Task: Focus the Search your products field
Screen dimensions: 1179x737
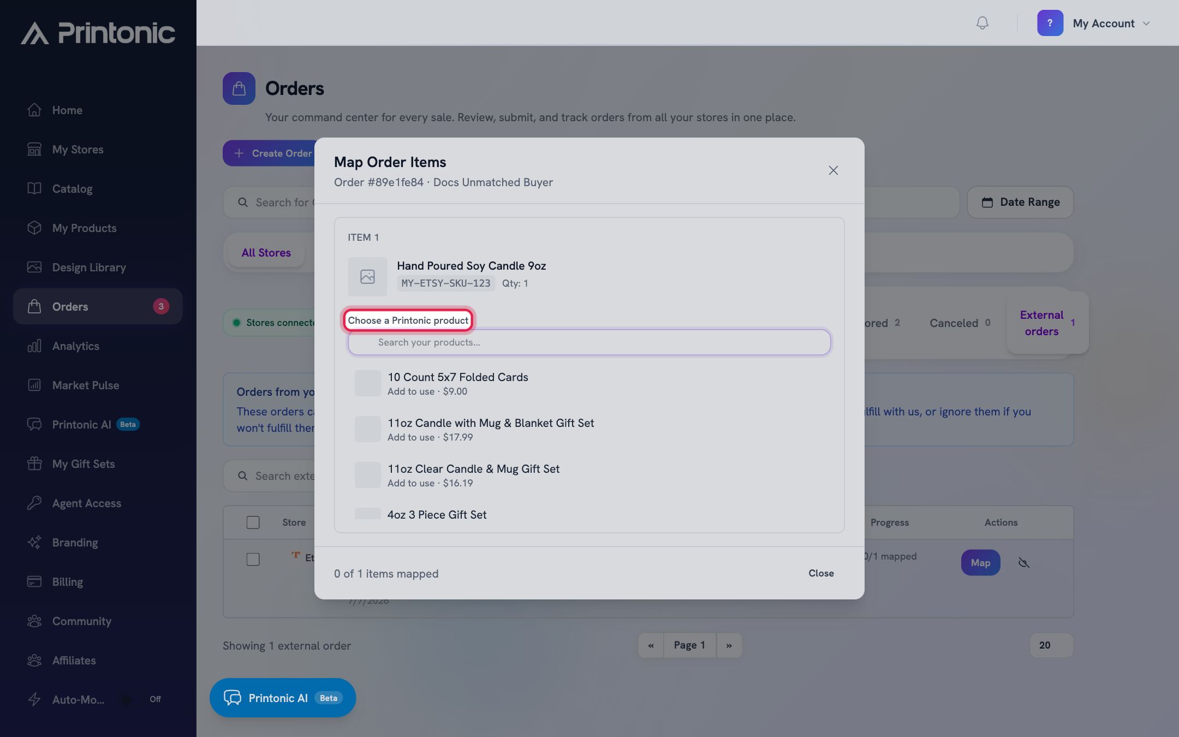Action: tap(589, 342)
